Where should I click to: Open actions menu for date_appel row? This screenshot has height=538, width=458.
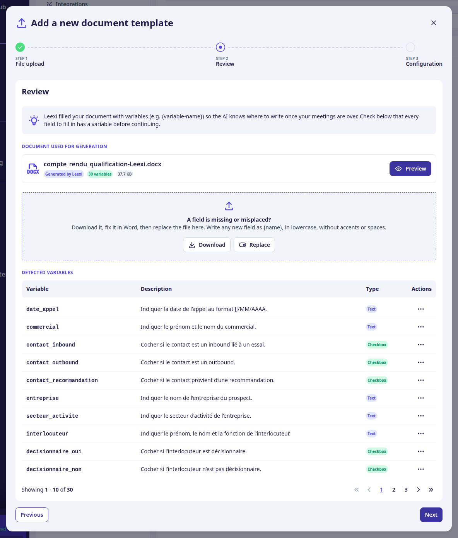pos(421,309)
